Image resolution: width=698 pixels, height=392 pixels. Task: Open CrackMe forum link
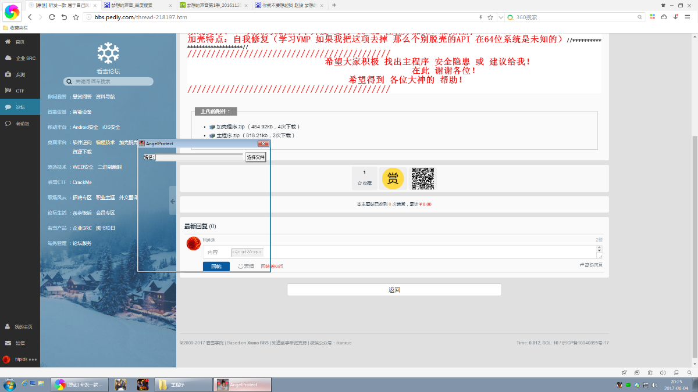pos(82,182)
